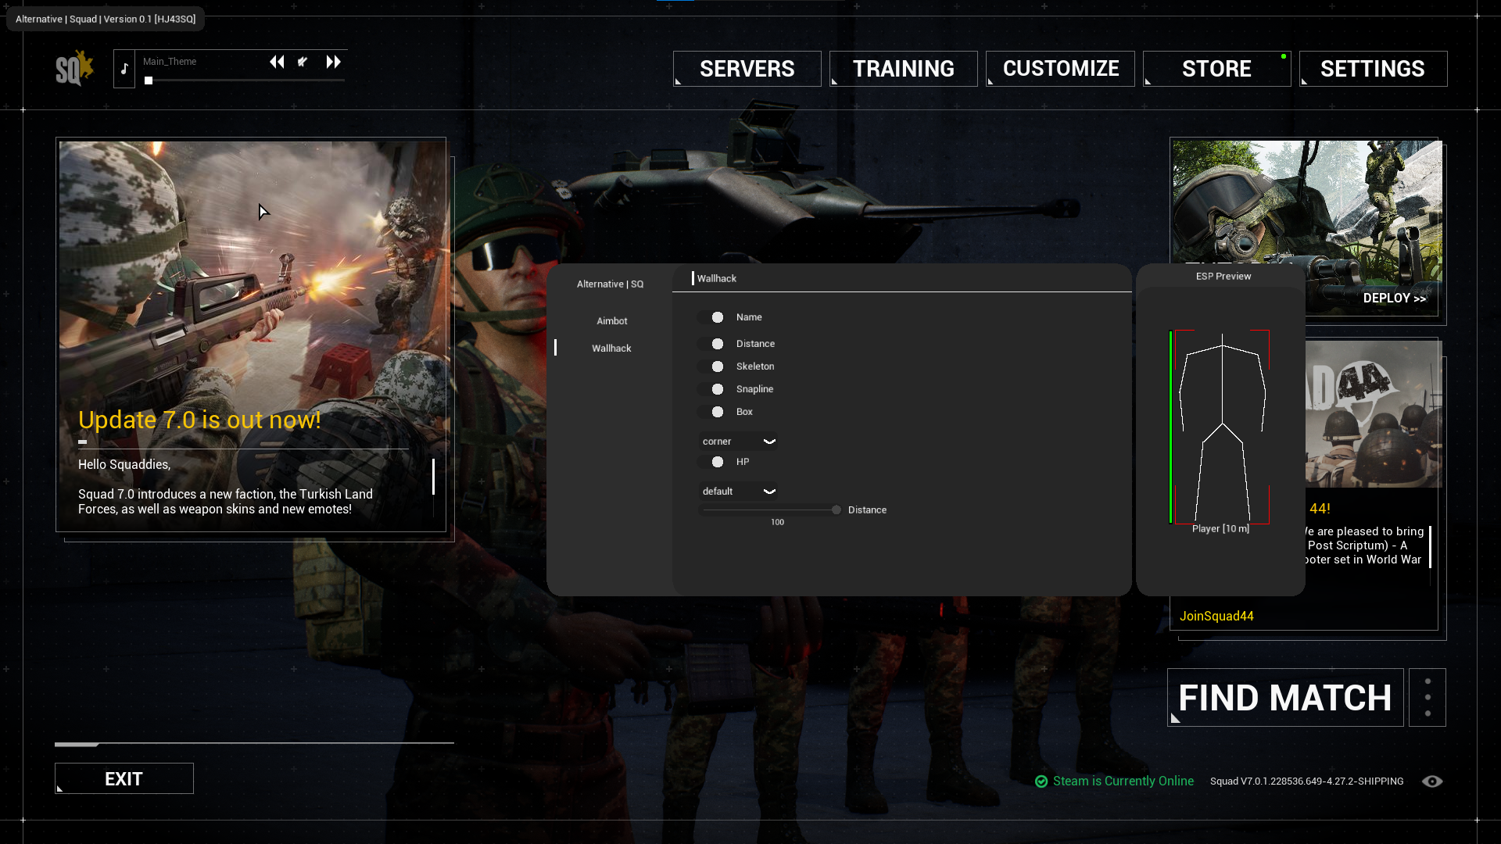Toggle the Skeleton wallhack radio button
Viewport: 1501px width, 844px height.
click(x=718, y=366)
